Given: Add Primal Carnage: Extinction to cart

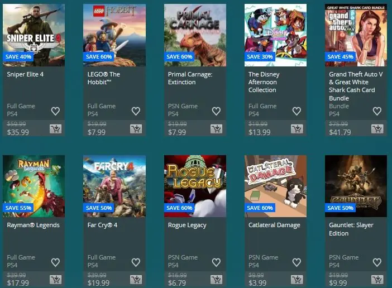Looking at the screenshot, I should tap(217, 129).
